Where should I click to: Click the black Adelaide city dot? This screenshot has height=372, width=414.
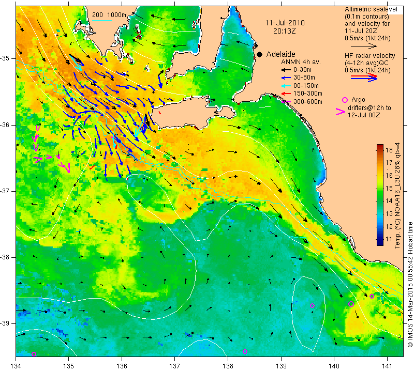(x=260, y=54)
